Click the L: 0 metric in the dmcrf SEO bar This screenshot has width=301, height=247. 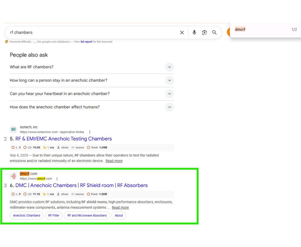pos(16,194)
